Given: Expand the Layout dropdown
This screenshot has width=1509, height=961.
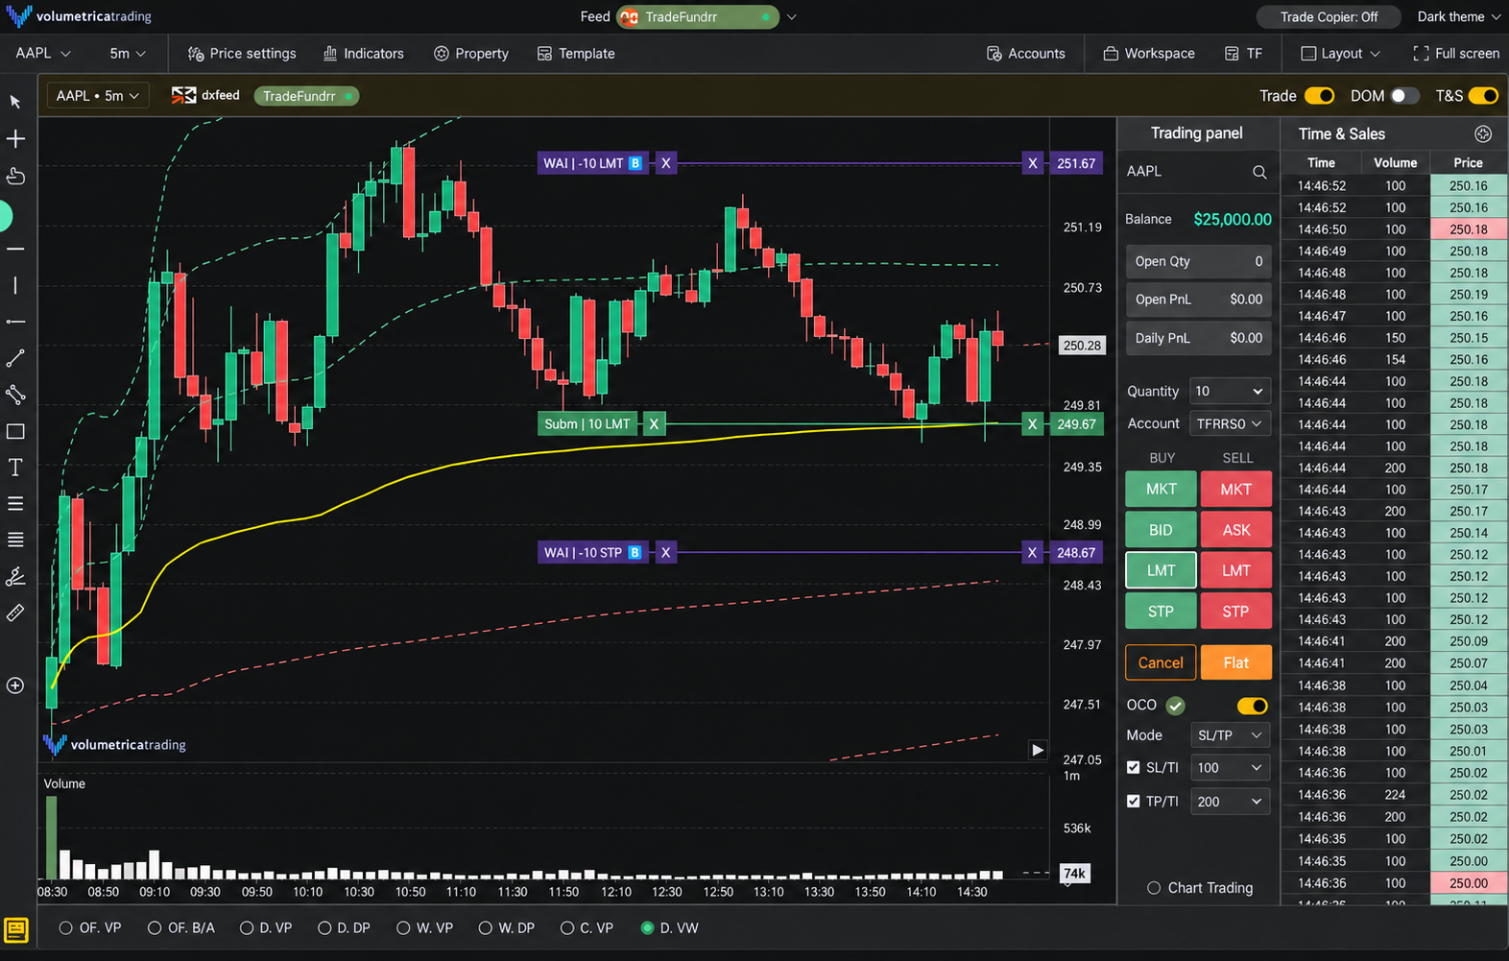Looking at the screenshot, I should (1341, 54).
